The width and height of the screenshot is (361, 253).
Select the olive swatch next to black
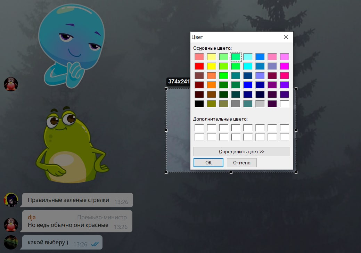[211, 104]
